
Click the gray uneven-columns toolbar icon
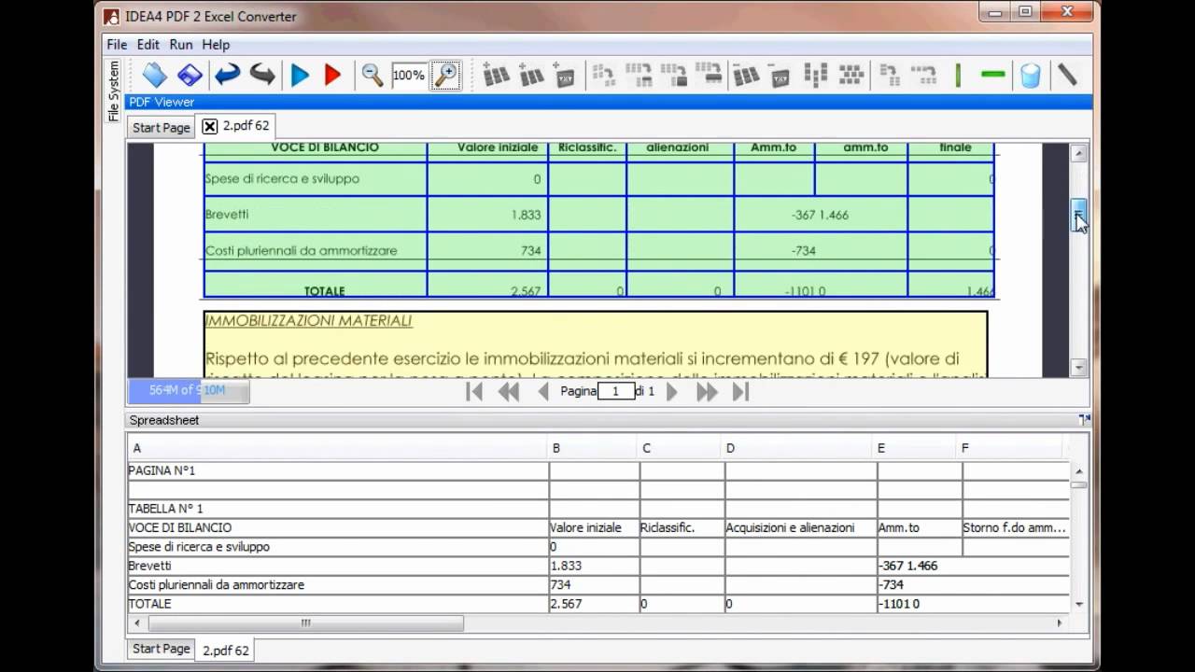[815, 75]
